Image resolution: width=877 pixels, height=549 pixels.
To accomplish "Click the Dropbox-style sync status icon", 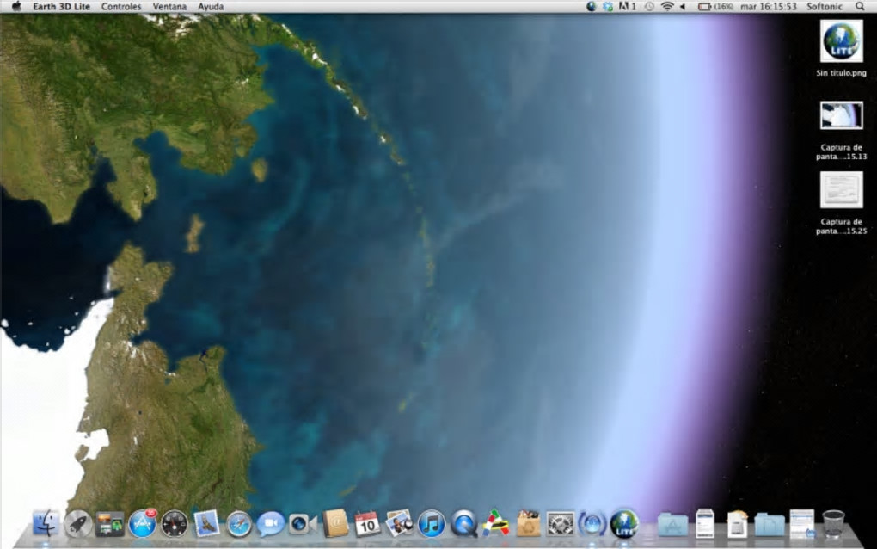I will (x=608, y=7).
